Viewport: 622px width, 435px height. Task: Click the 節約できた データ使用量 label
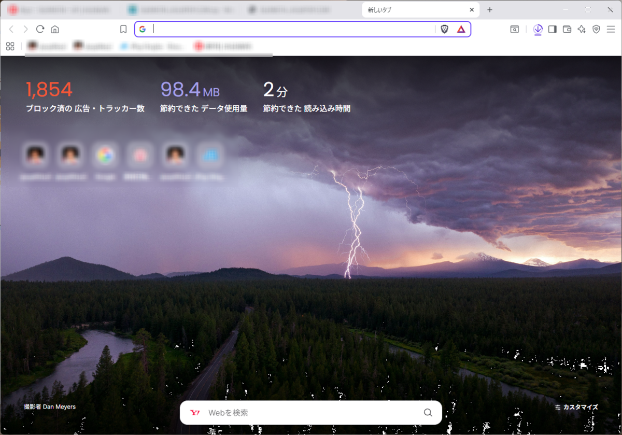(204, 109)
